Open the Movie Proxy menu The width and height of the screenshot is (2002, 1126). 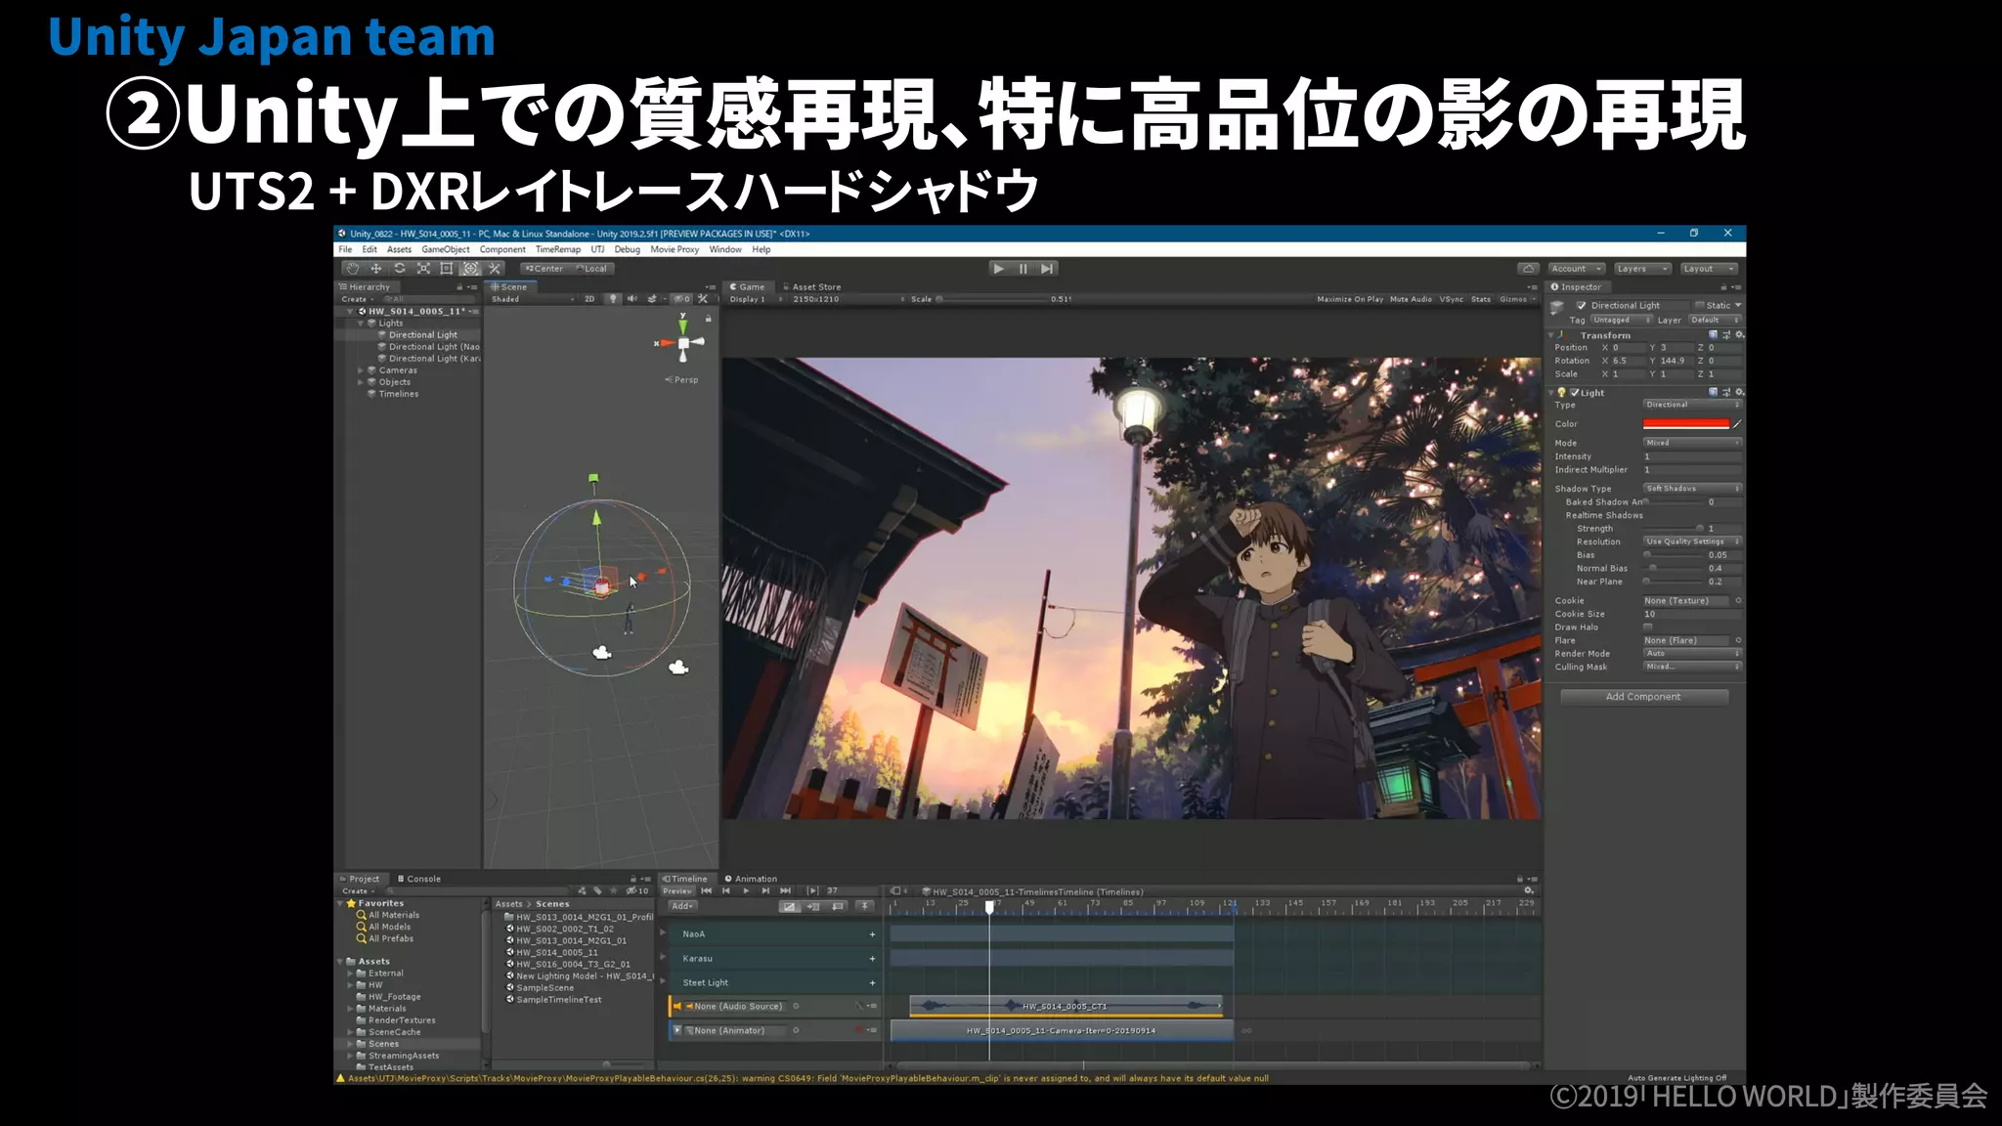(x=675, y=249)
